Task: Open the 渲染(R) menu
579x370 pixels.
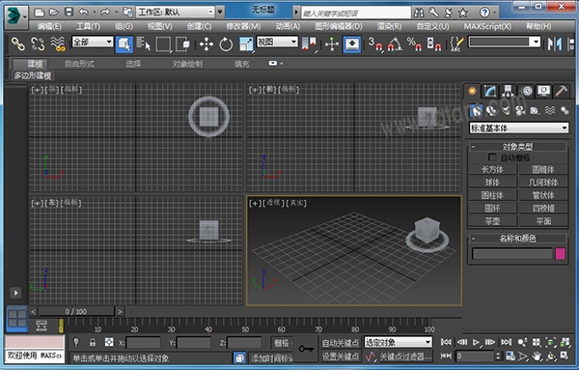Action: pos(389,27)
